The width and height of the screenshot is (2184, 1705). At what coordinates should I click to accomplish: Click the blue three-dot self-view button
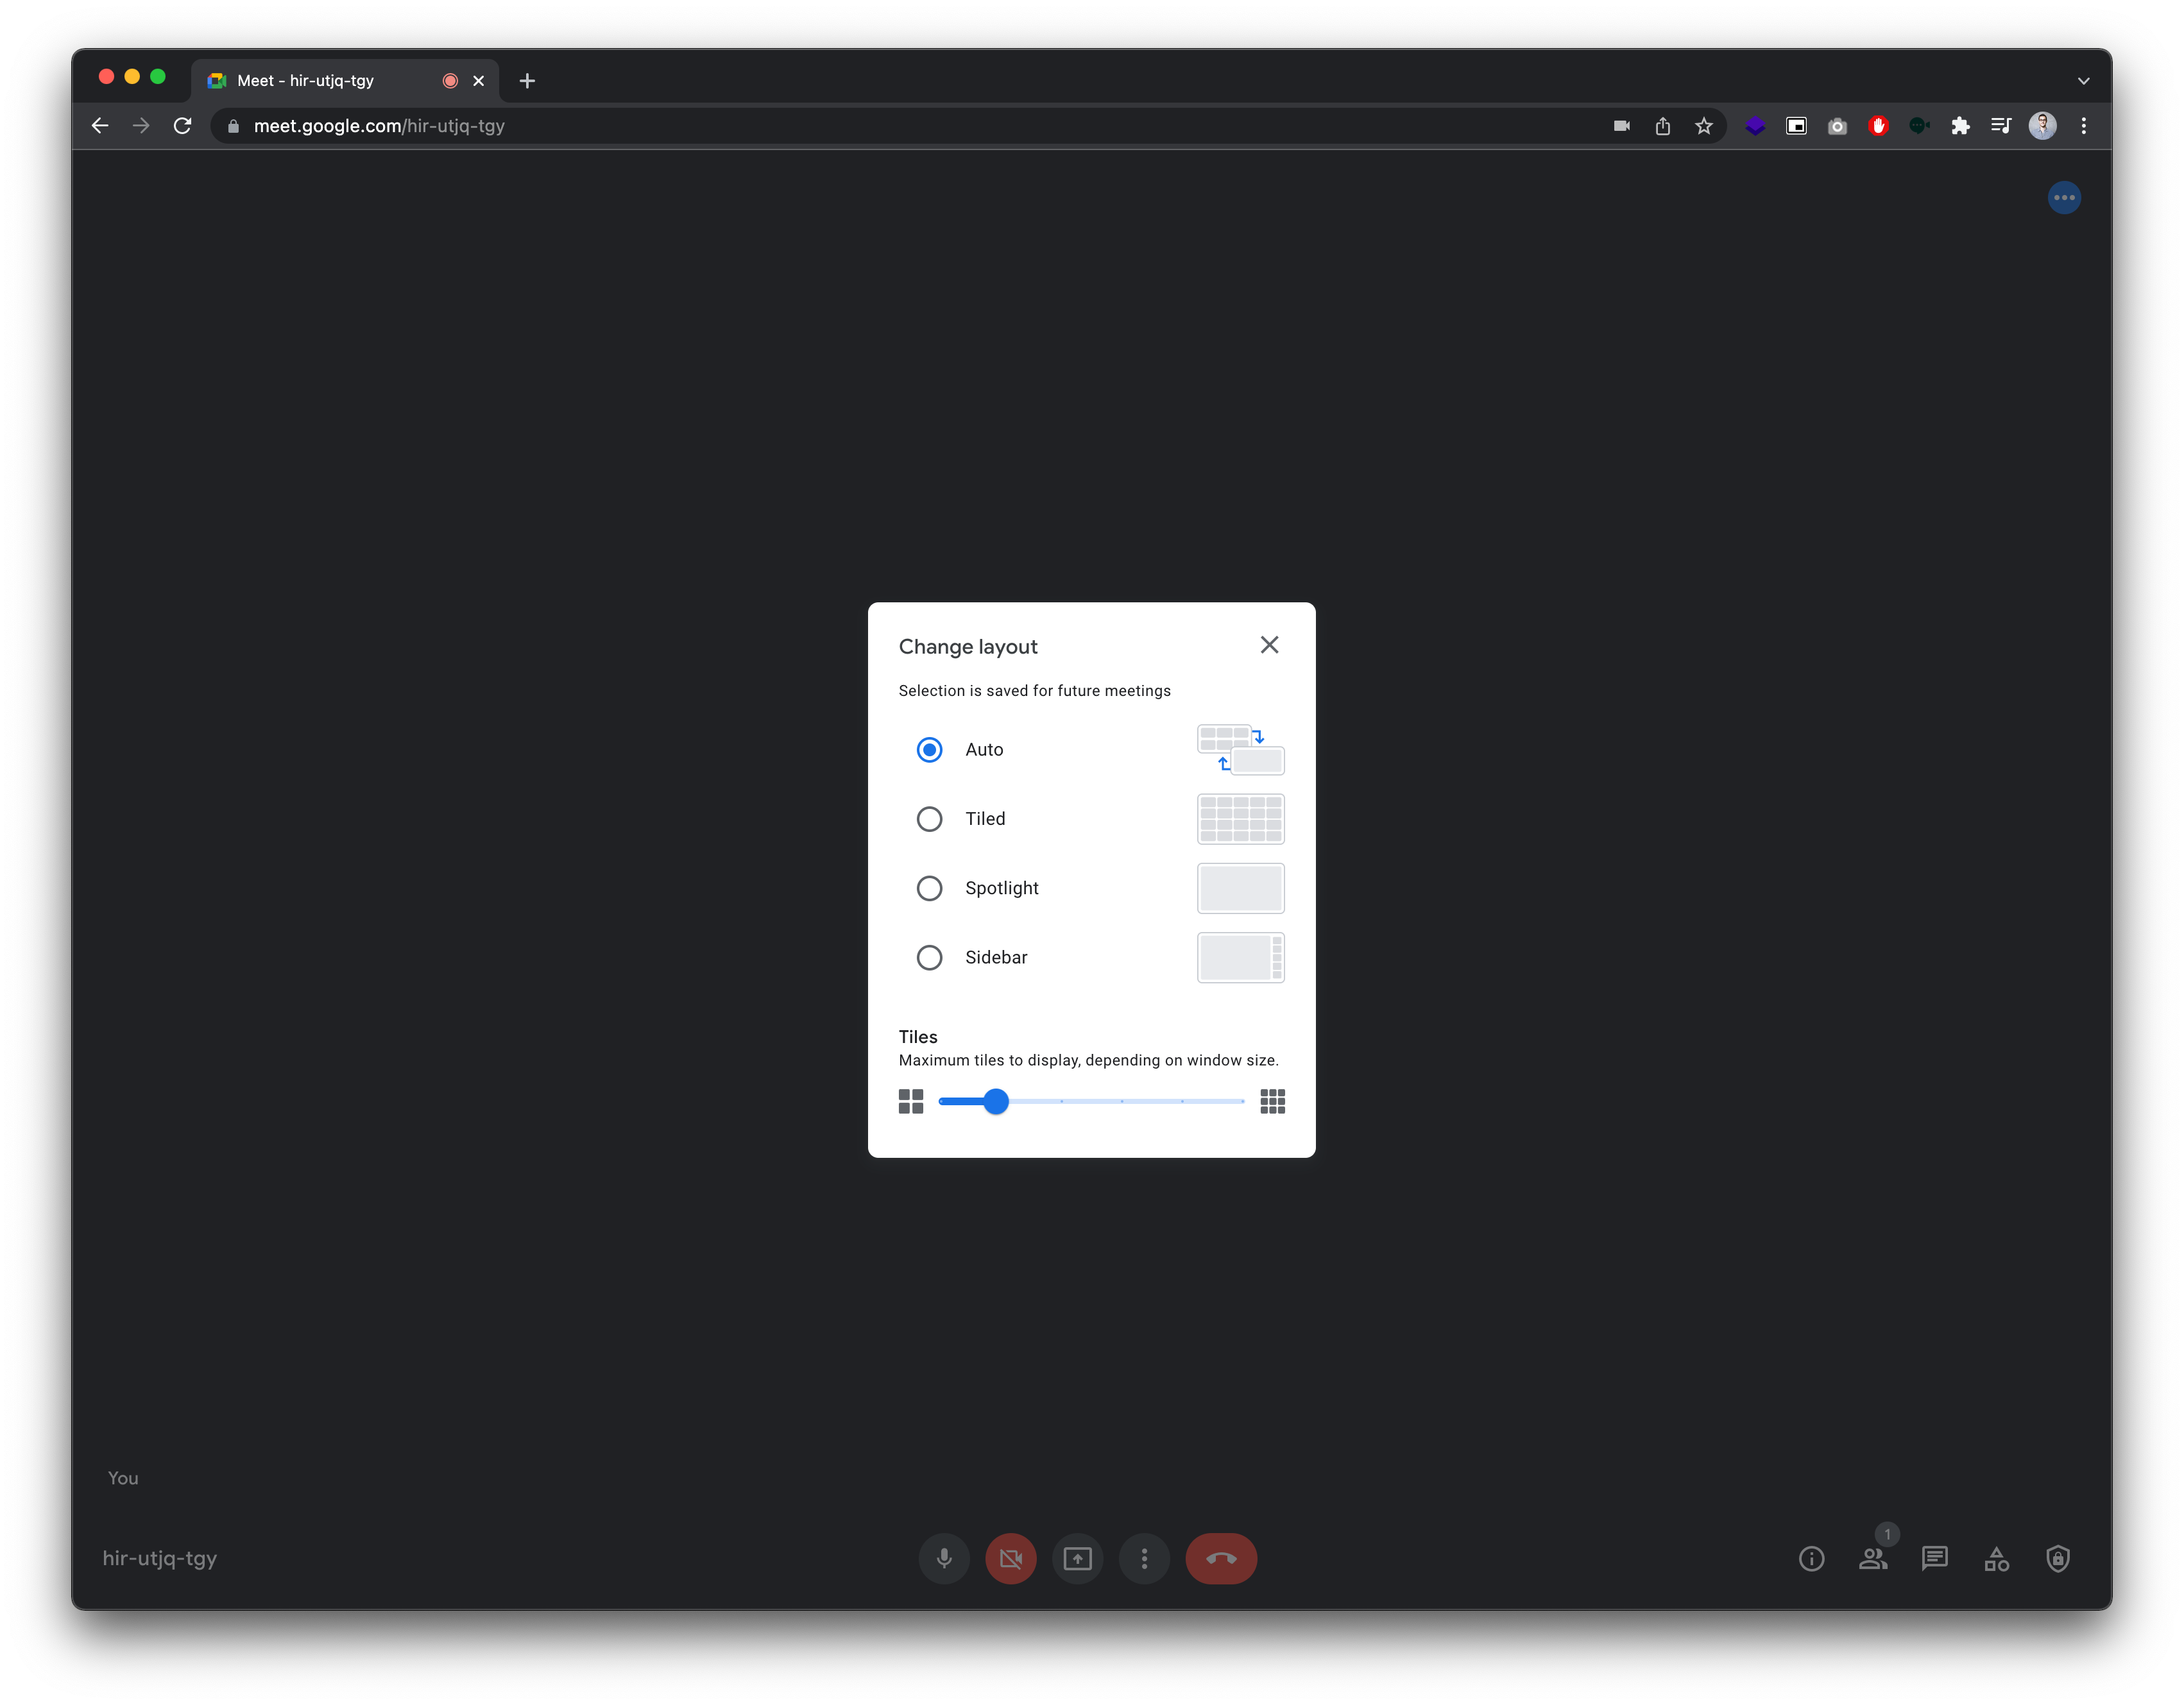(2064, 197)
